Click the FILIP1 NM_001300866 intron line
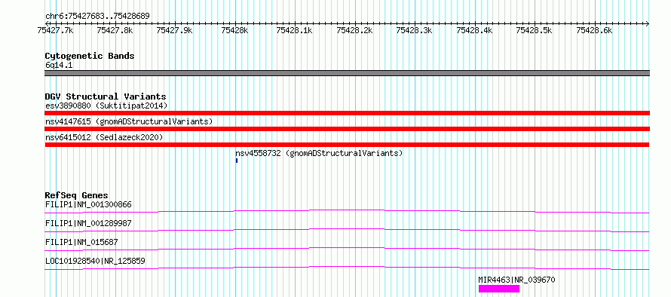671x297 pixels. (x=347, y=210)
